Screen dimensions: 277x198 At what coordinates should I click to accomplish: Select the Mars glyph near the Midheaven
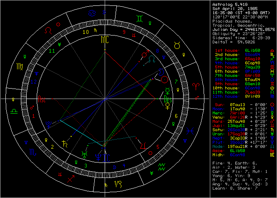(145, 54)
